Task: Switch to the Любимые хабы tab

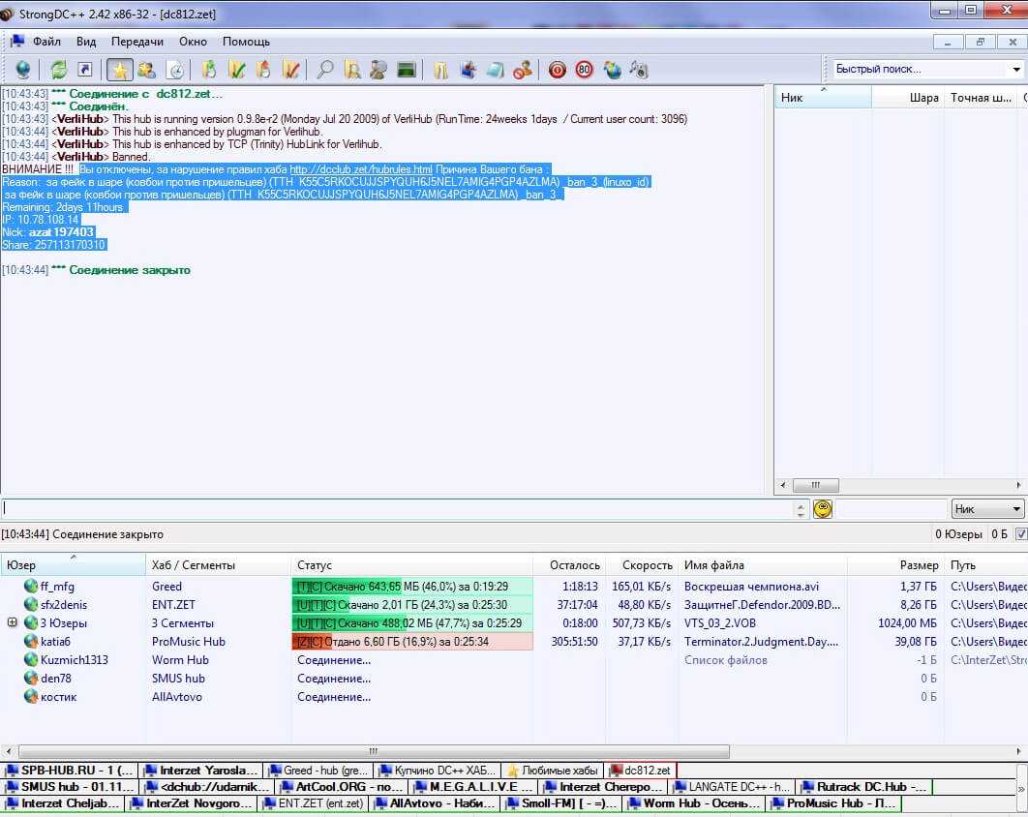Action: coord(553,770)
